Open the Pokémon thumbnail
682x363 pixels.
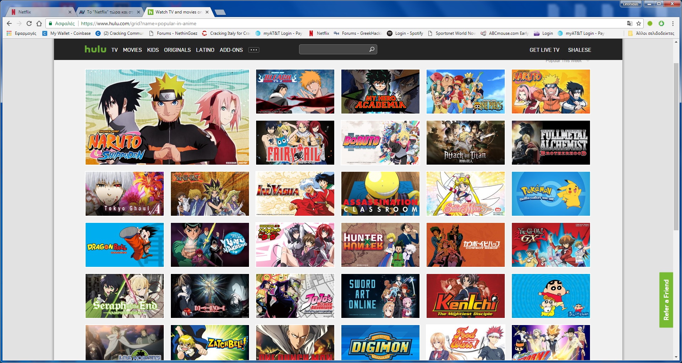[x=551, y=194]
